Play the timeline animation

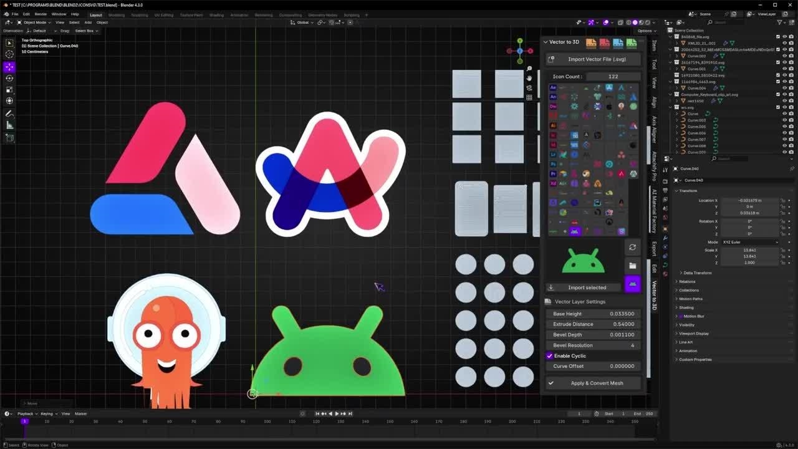pyautogui.click(x=337, y=413)
